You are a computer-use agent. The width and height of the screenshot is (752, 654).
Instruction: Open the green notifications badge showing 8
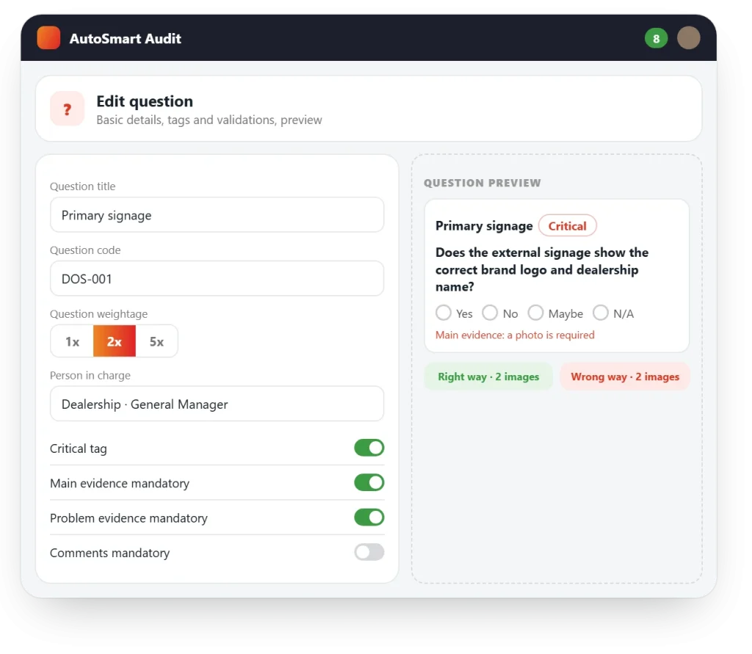click(x=656, y=38)
